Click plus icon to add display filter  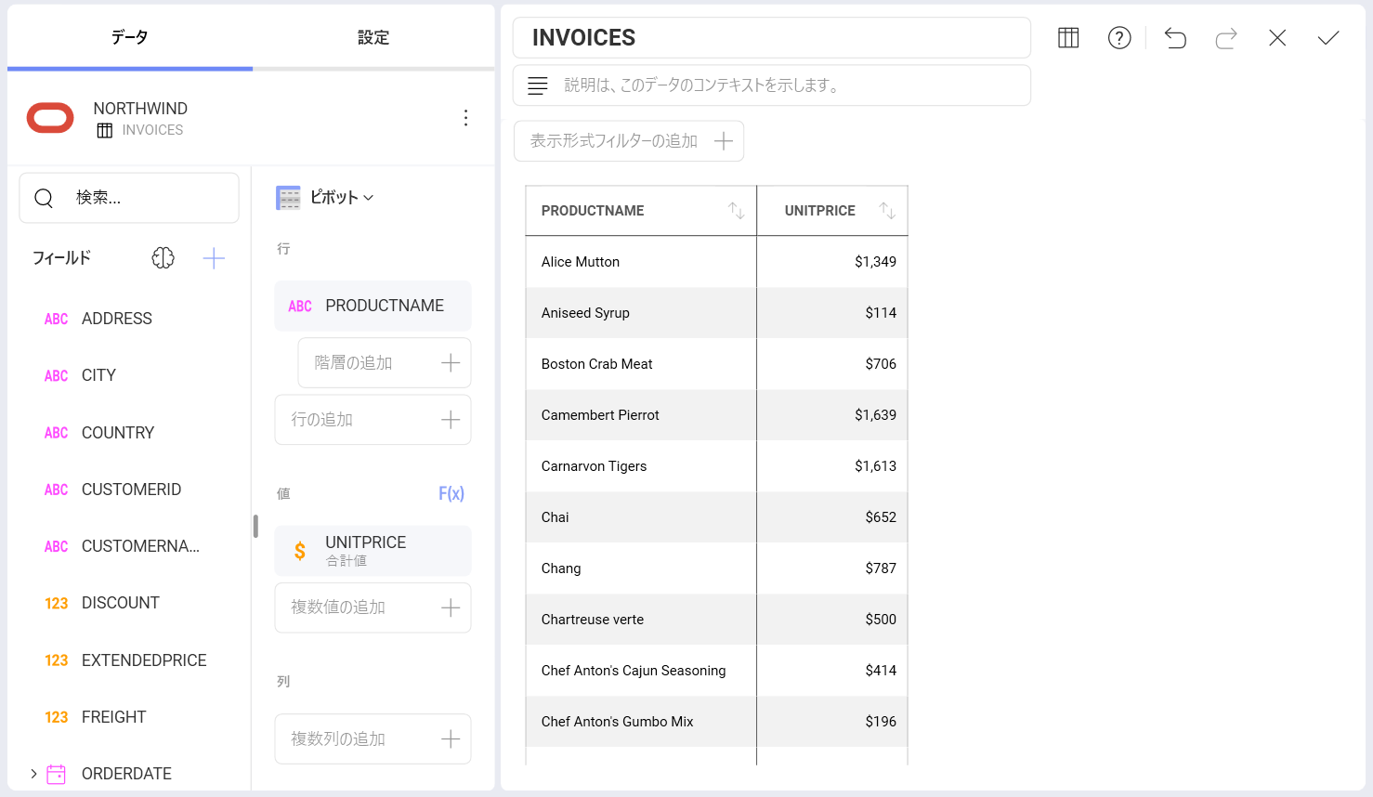click(x=724, y=141)
